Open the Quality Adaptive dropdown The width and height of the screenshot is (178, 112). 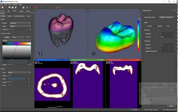pos(20,26)
